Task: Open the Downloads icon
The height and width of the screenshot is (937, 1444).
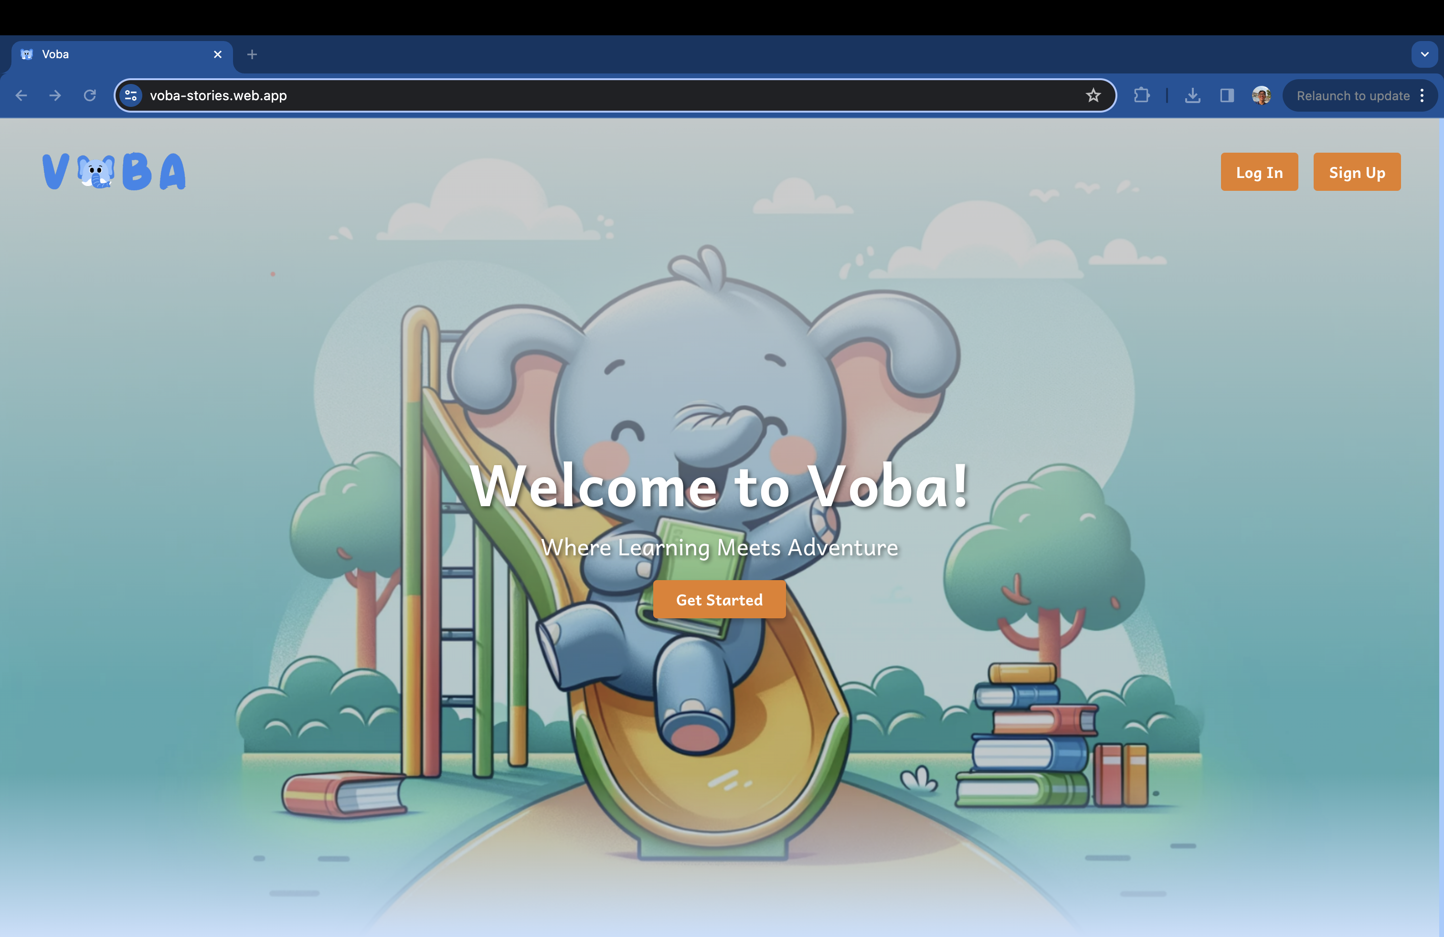Action: [1192, 96]
